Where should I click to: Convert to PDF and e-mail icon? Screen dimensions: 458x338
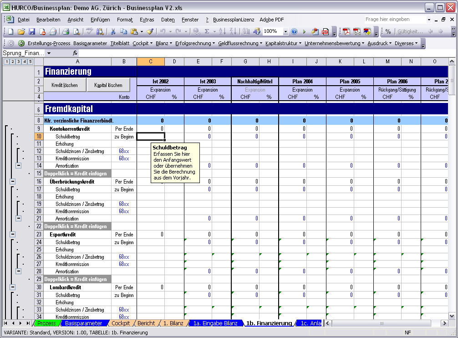[x=356, y=31]
